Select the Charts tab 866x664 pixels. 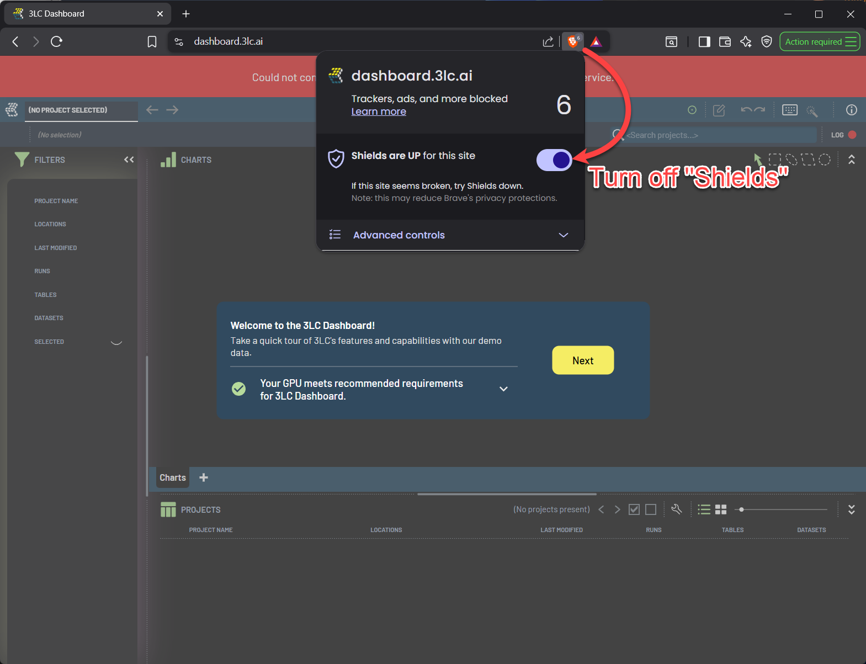tap(173, 477)
